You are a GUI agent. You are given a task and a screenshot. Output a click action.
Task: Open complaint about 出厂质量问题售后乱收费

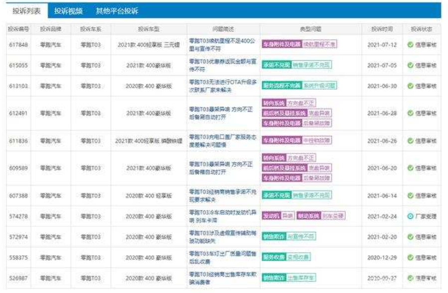click(x=223, y=257)
